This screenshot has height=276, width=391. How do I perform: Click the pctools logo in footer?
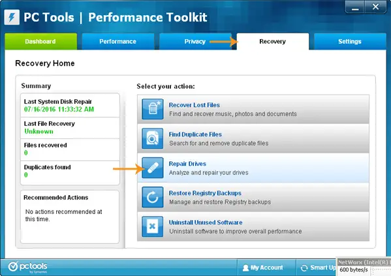(27, 267)
